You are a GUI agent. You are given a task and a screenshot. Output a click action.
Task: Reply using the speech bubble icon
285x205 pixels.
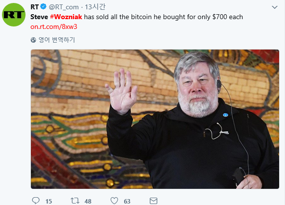[36, 201]
